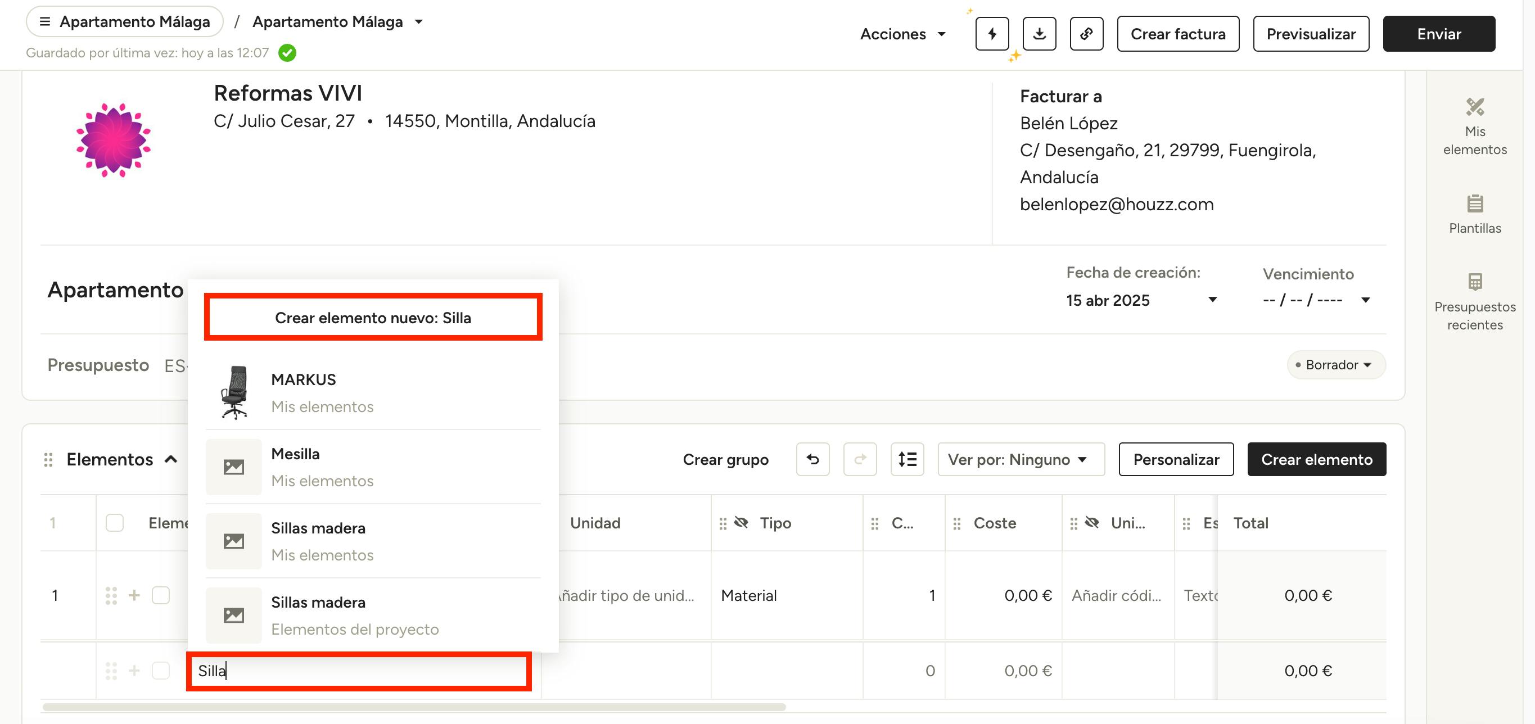Click the download icon in top toolbar
1535x724 pixels.
click(x=1039, y=34)
